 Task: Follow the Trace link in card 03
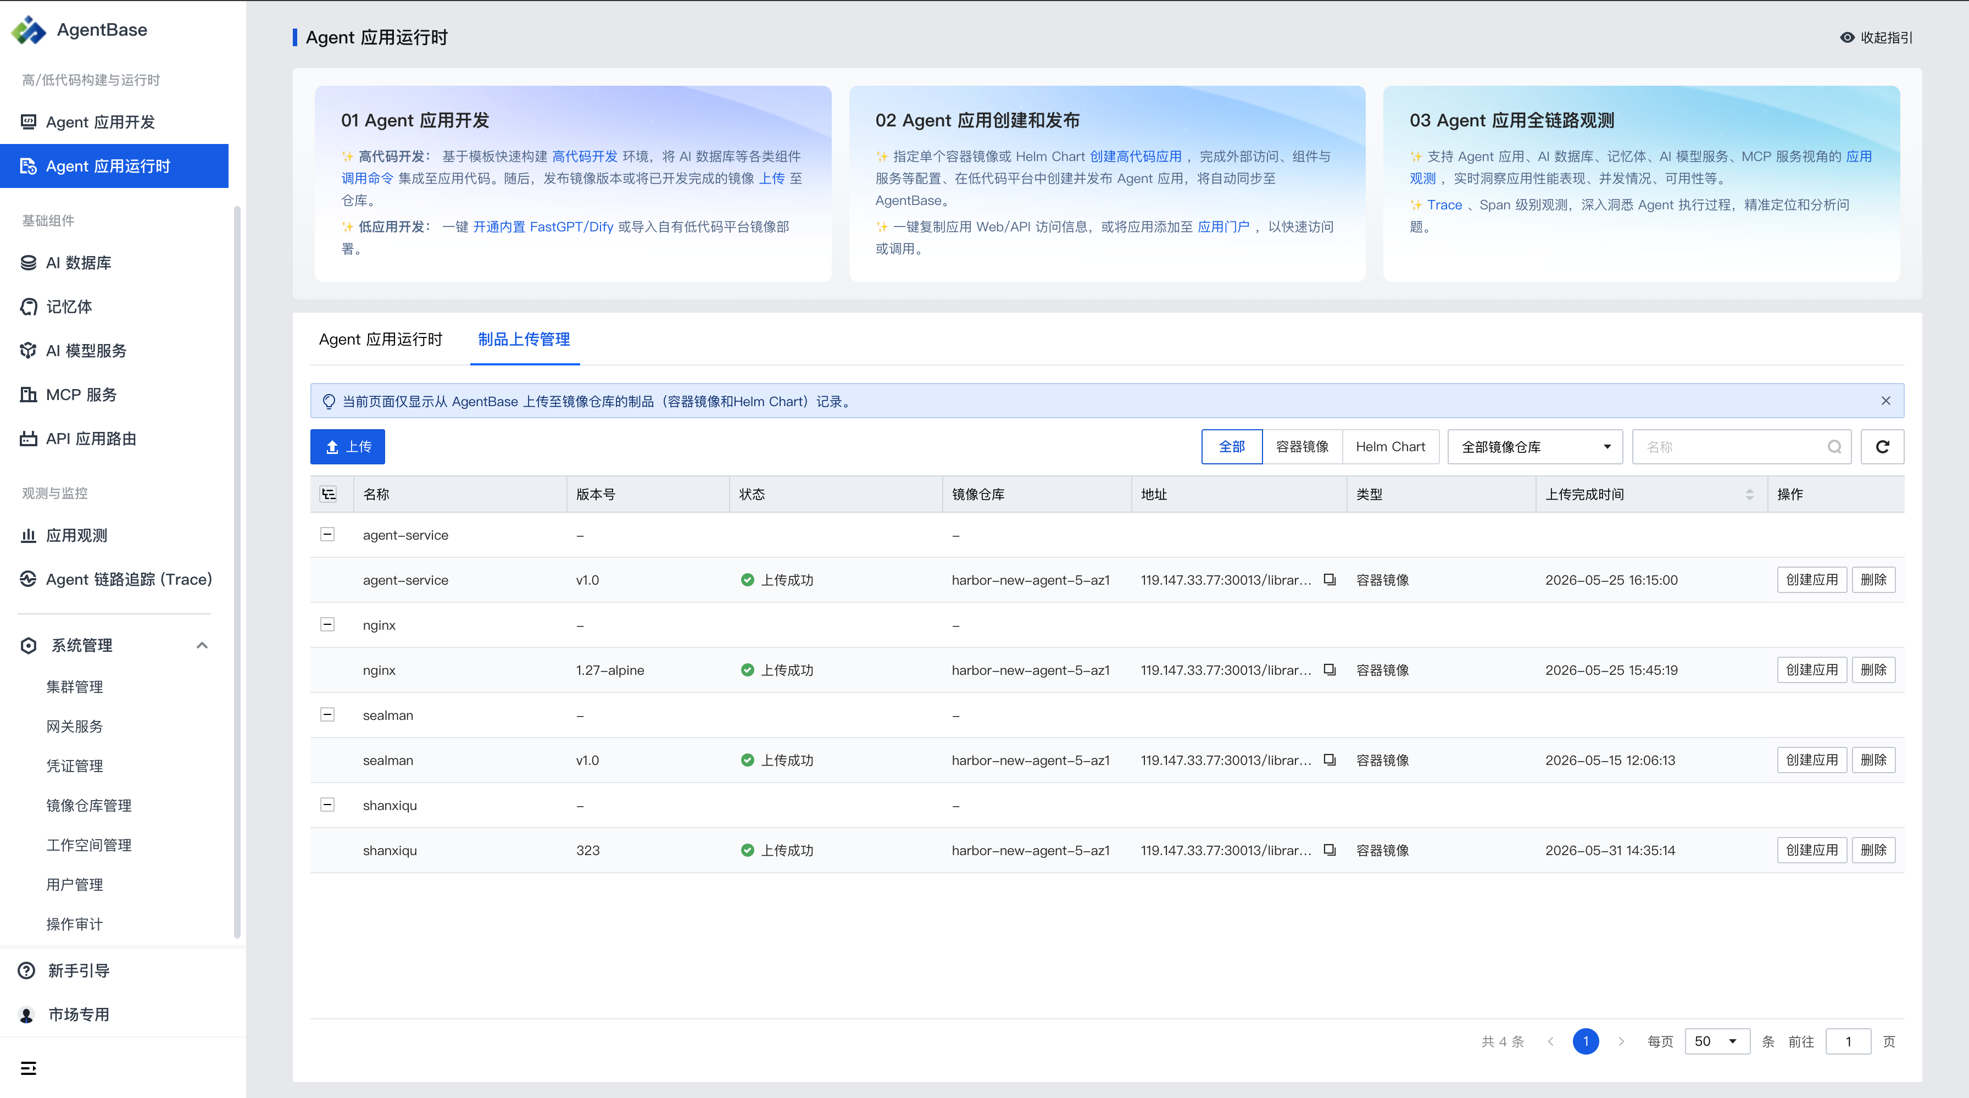pyautogui.click(x=1445, y=204)
